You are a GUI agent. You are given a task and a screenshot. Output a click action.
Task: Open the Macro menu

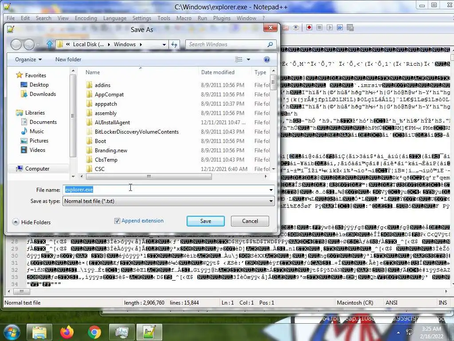[184, 18]
